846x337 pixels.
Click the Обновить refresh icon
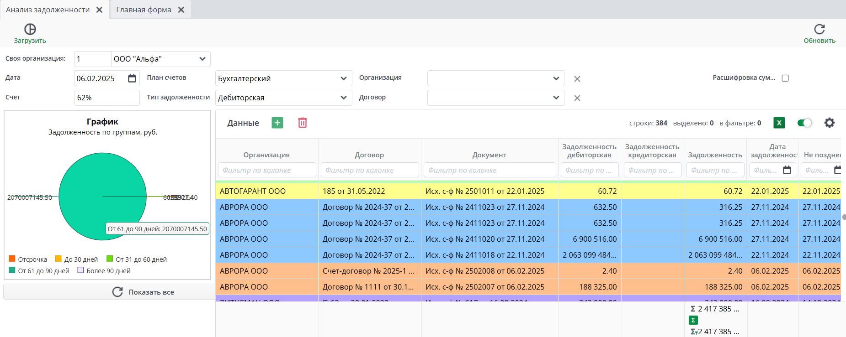click(x=819, y=29)
